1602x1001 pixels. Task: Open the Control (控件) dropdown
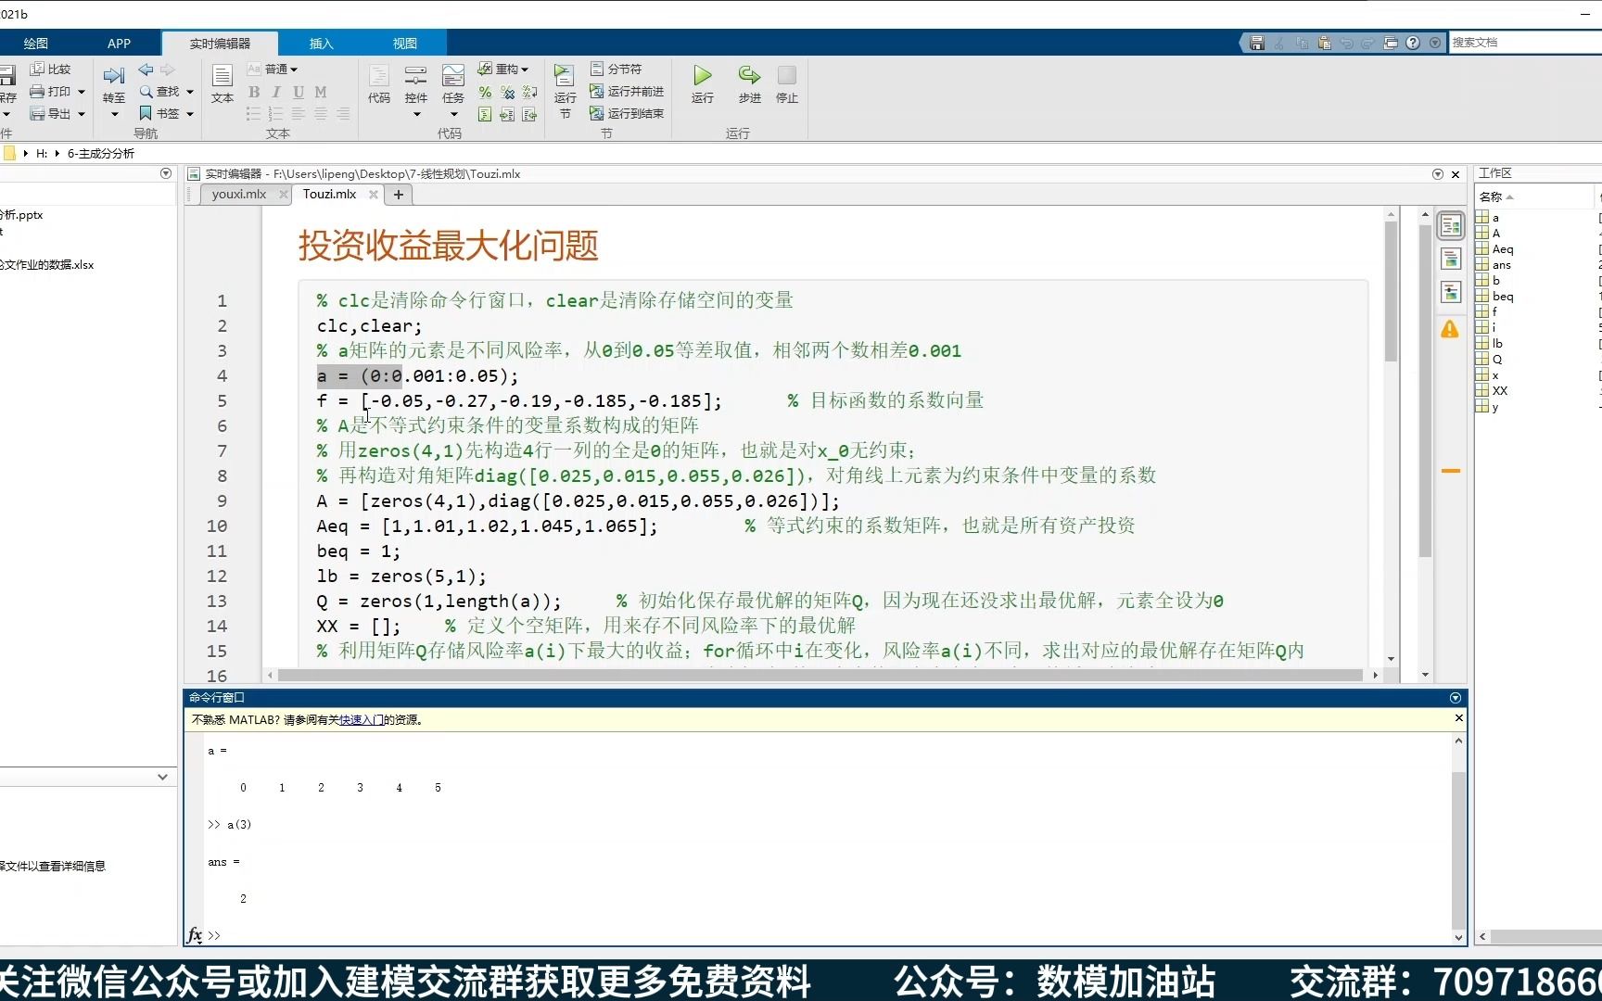point(416,114)
